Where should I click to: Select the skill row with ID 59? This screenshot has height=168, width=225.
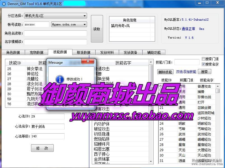[x=26, y=99]
